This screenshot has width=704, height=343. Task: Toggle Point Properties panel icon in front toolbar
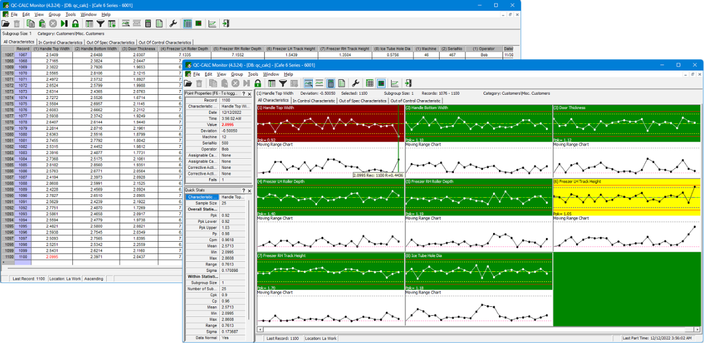[x=309, y=83]
